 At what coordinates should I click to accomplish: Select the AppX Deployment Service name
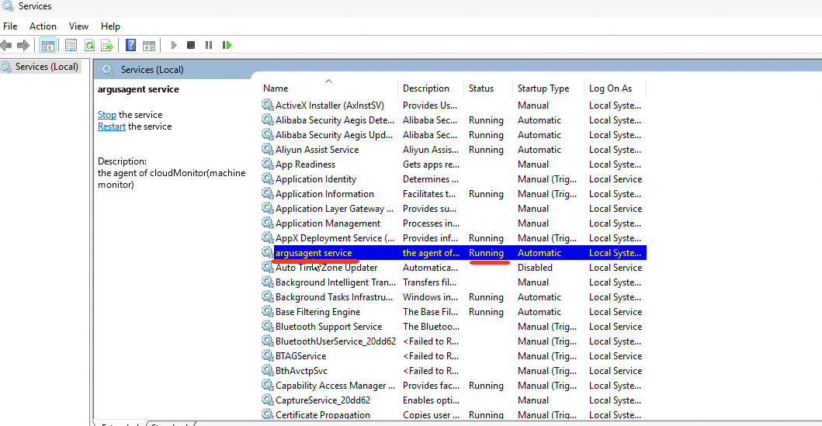coord(335,238)
